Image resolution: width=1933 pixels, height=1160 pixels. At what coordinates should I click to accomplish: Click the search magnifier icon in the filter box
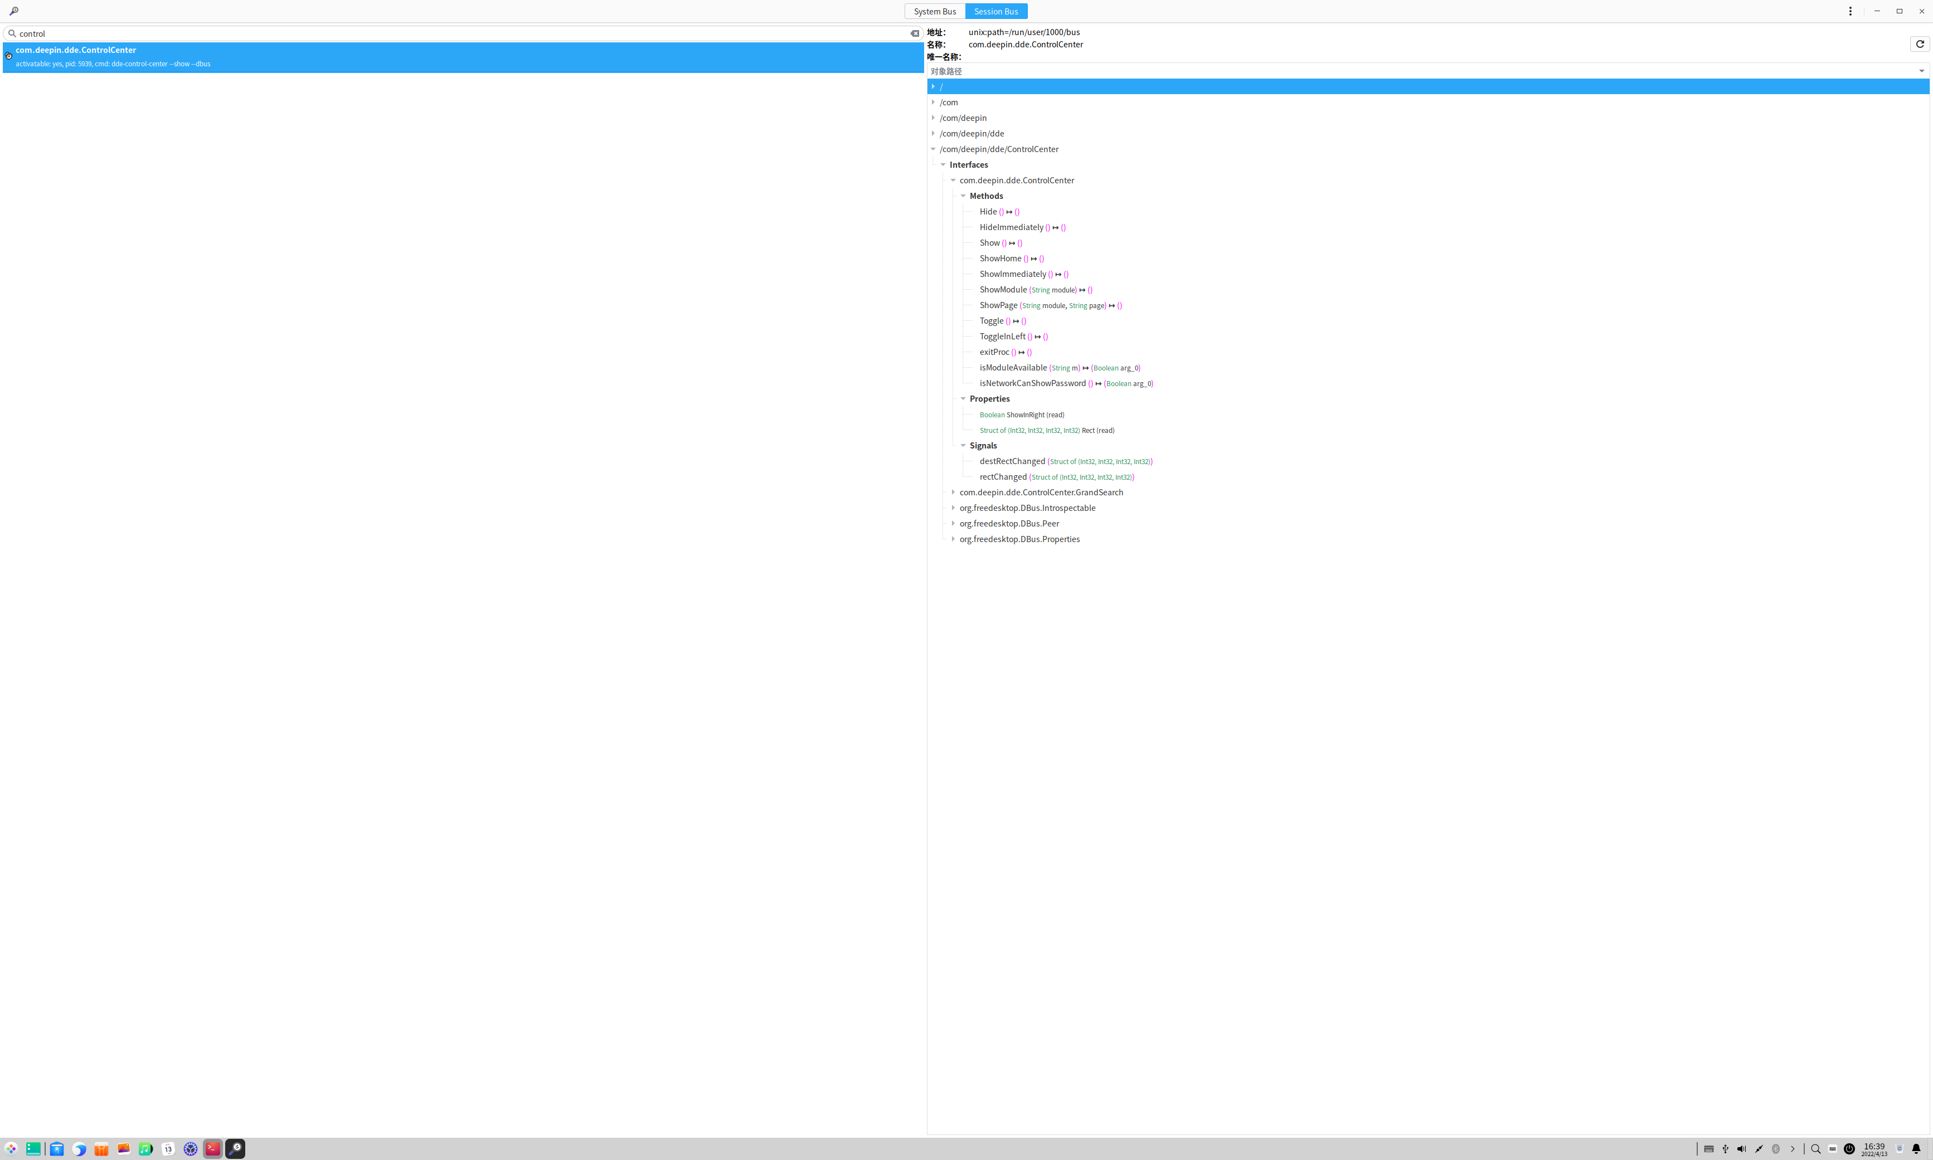(x=12, y=33)
